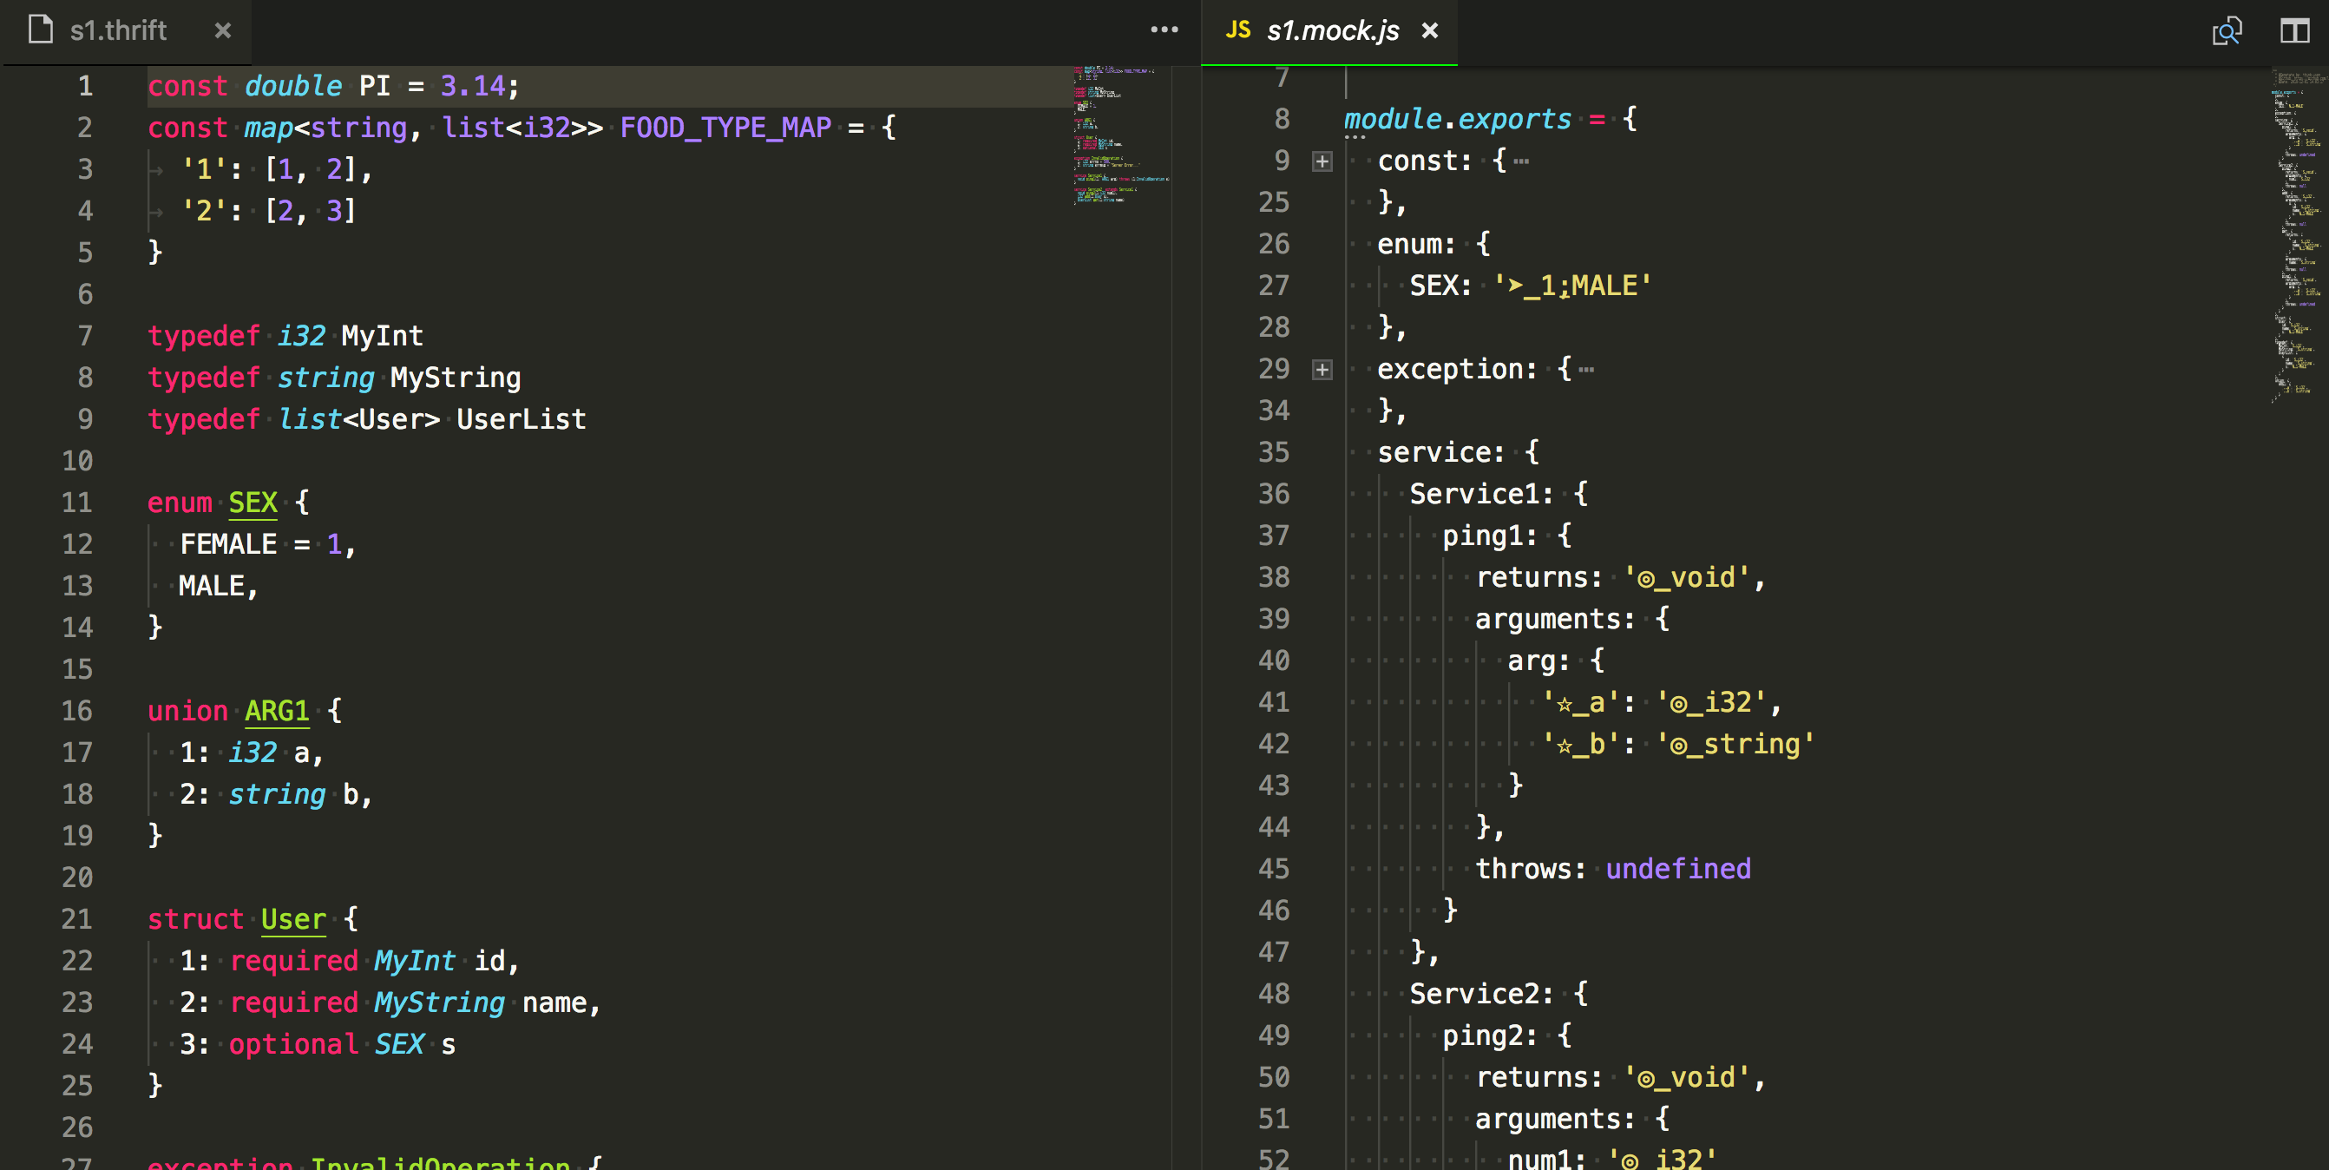Click 'name' field on line 23
2329x1170 pixels.
pyautogui.click(x=554, y=1002)
